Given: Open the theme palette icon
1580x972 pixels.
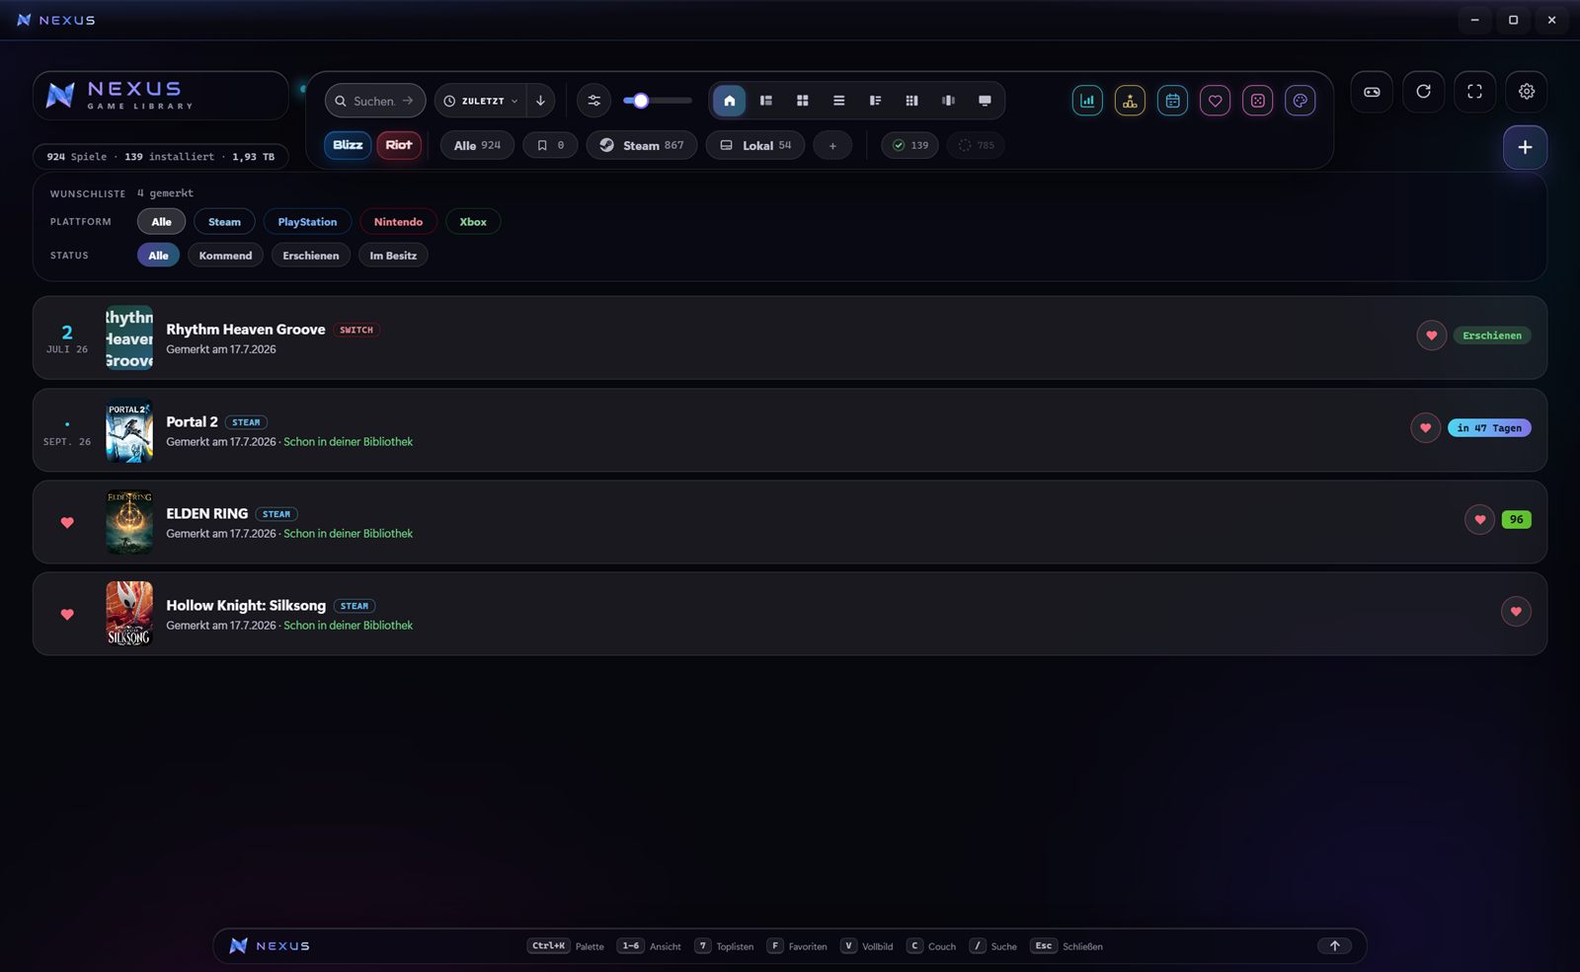Looking at the screenshot, I should pos(1300,101).
